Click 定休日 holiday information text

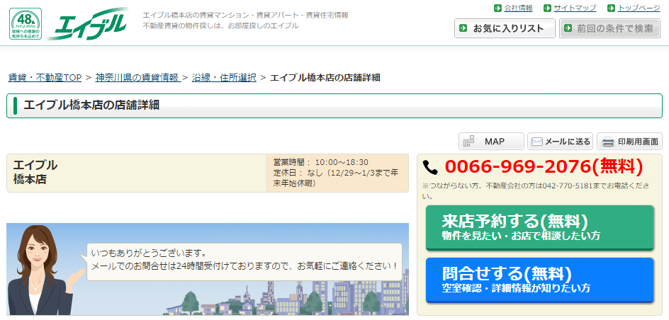click(x=336, y=178)
